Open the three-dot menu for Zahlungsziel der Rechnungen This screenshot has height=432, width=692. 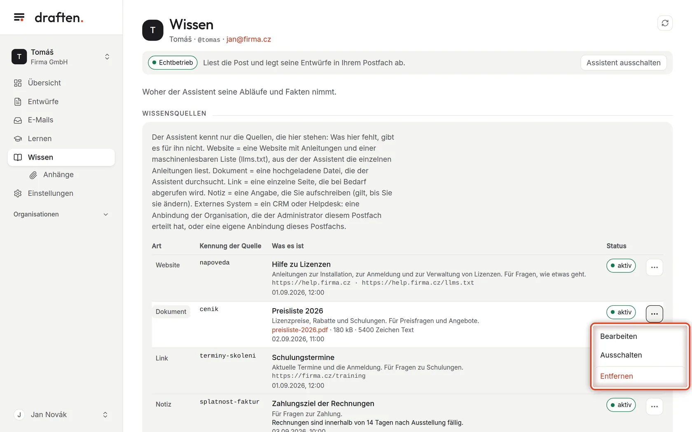654,406
